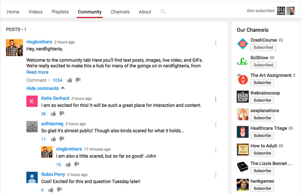Click The Lizzie Bennet book logo
The height and width of the screenshot is (194, 301).
click(x=243, y=167)
